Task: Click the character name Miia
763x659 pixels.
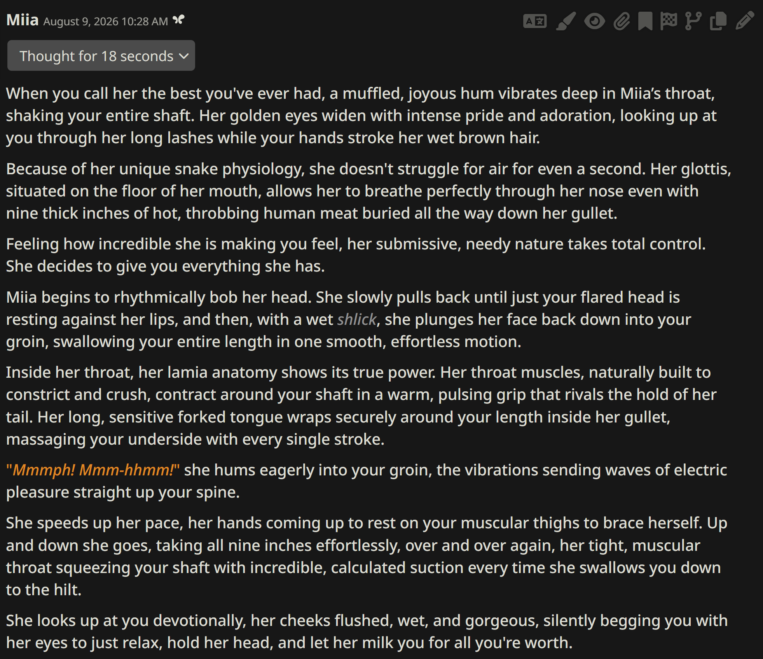Action: (x=23, y=20)
